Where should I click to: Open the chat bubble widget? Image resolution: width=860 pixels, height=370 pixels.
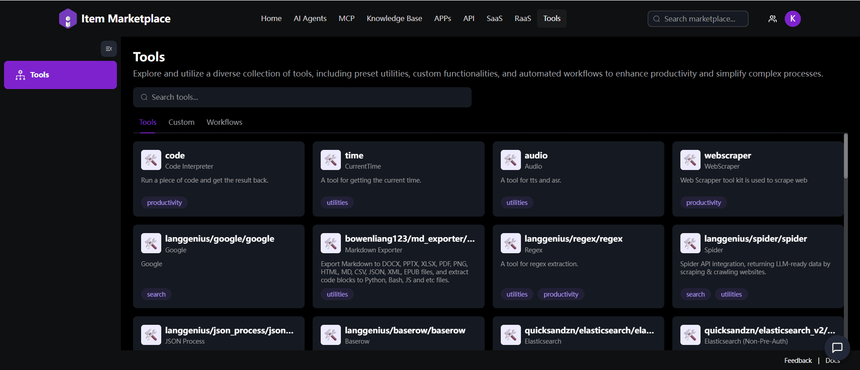click(837, 348)
